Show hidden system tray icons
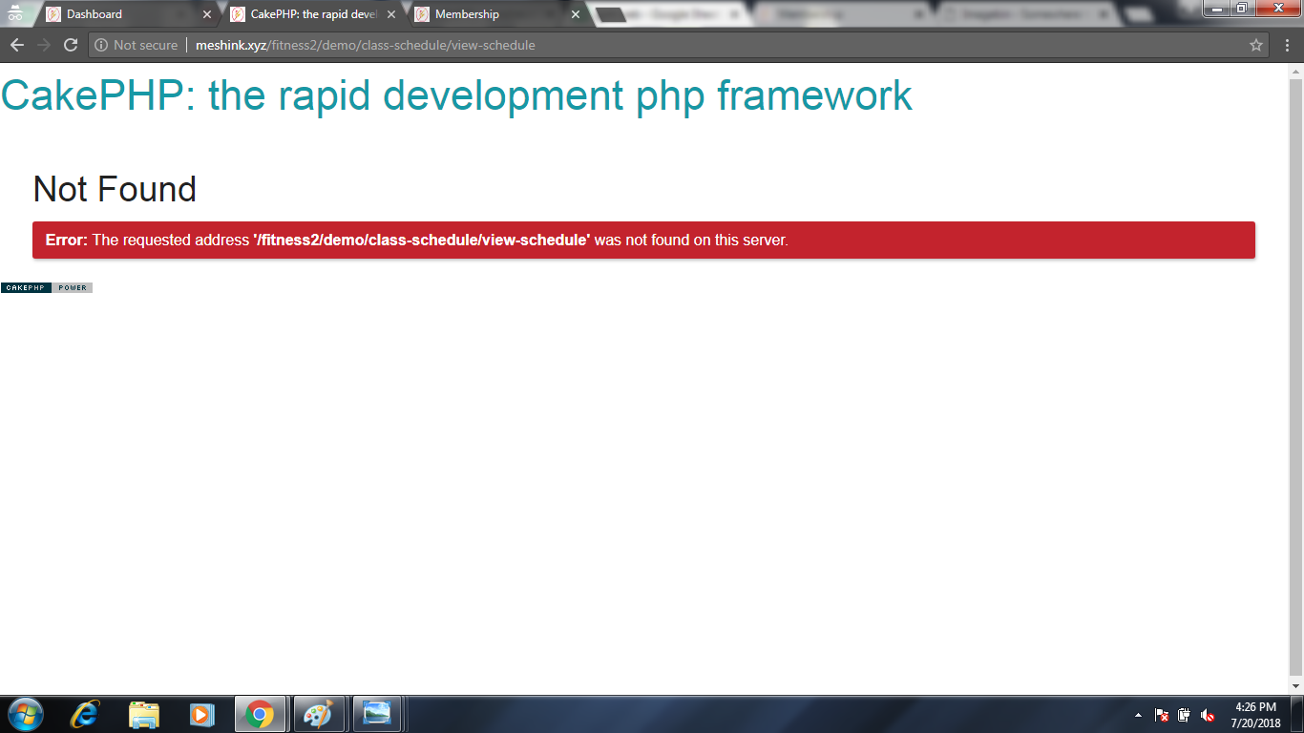The width and height of the screenshot is (1304, 733). [x=1138, y=715]
